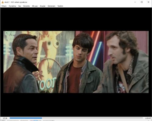Open the Ses menu
This screenshot has height=121, width=152.
(19, 6)
